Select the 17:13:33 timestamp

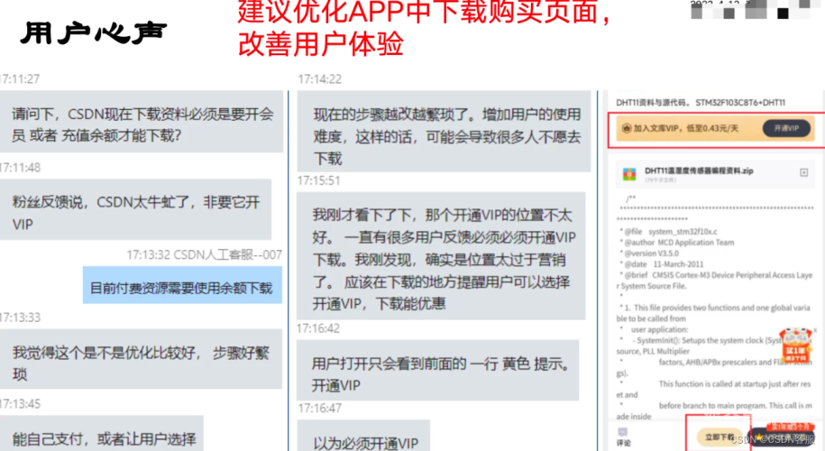click(x=21, y=318)
